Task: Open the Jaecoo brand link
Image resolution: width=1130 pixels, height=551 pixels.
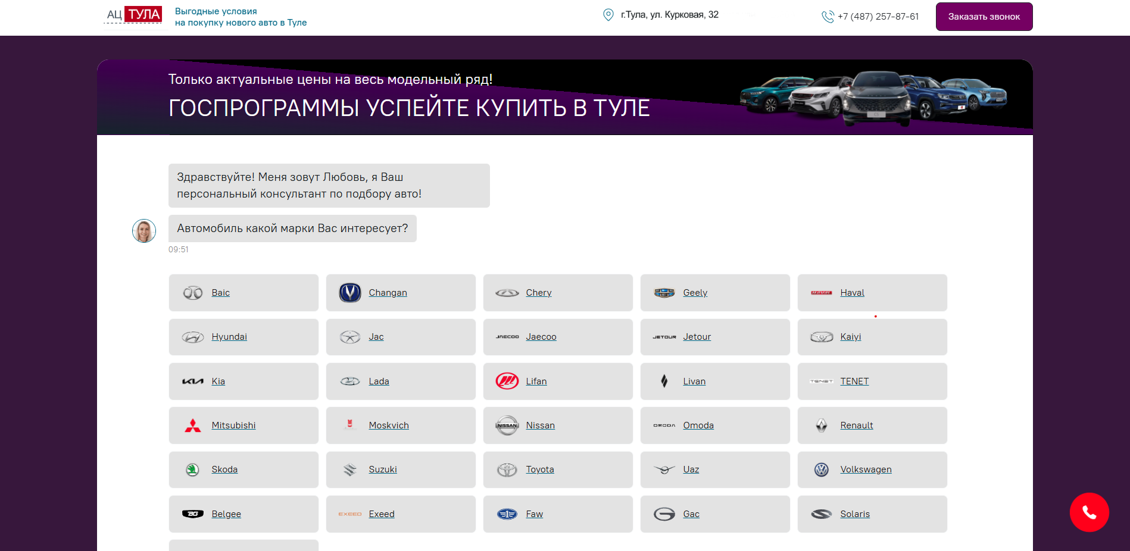Action: point(541,337)
